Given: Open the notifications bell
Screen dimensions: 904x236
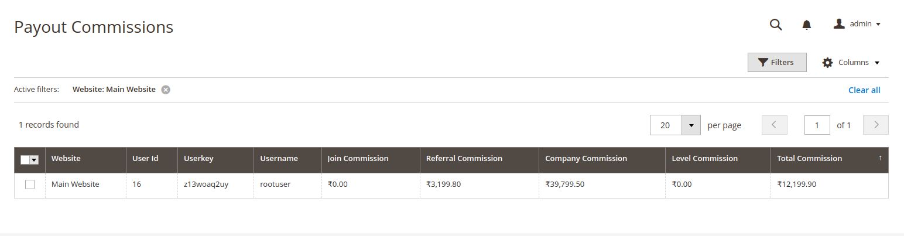Looking at the screenshot, I should coord(806,25).
